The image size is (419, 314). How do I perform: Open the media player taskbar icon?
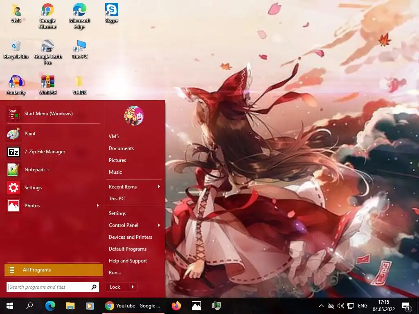click(90, 306)
